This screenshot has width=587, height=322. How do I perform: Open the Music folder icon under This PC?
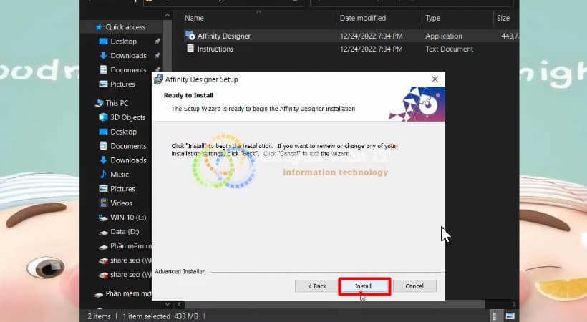click(x=103, y=175)
